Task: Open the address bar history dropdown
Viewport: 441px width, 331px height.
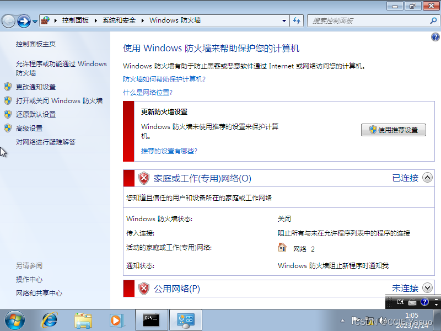Action: (284, 21)
